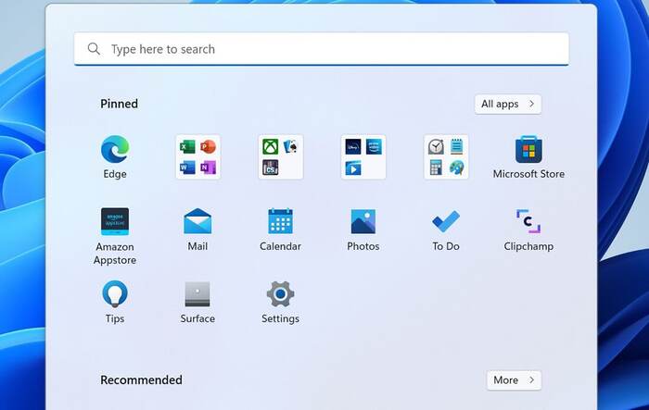The height and width of the screenshot is (410, 649).
Task: Show more recommended items via More button
Action: click(x=514, y=379)
